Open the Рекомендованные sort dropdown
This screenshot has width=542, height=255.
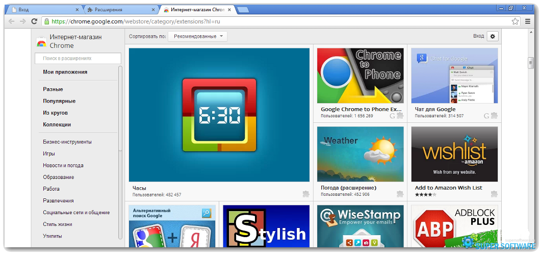(x=198, y=36)
